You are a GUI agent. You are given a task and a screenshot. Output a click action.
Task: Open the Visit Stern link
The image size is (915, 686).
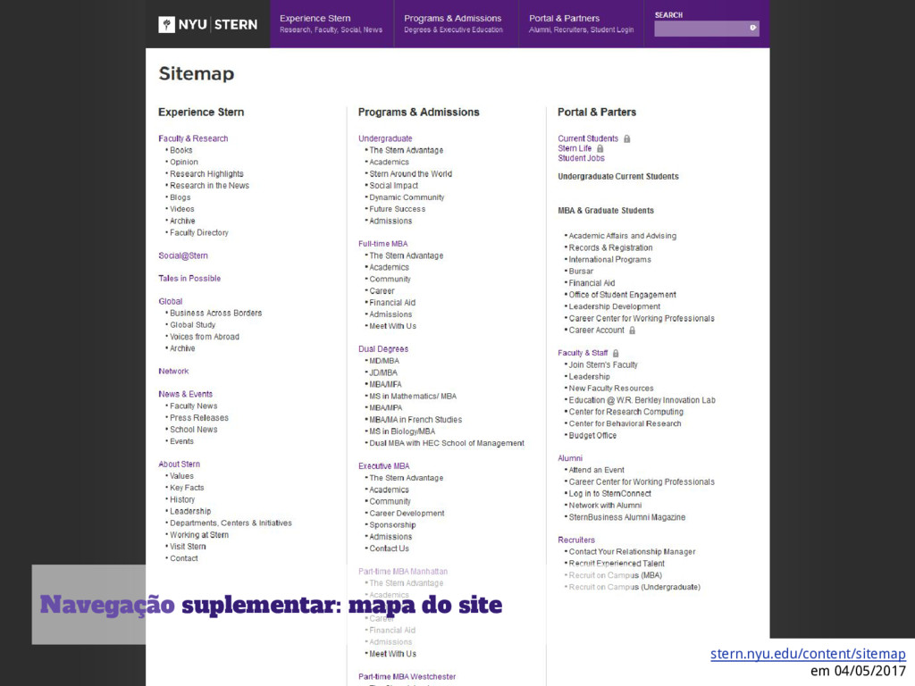tap(188, 547)
